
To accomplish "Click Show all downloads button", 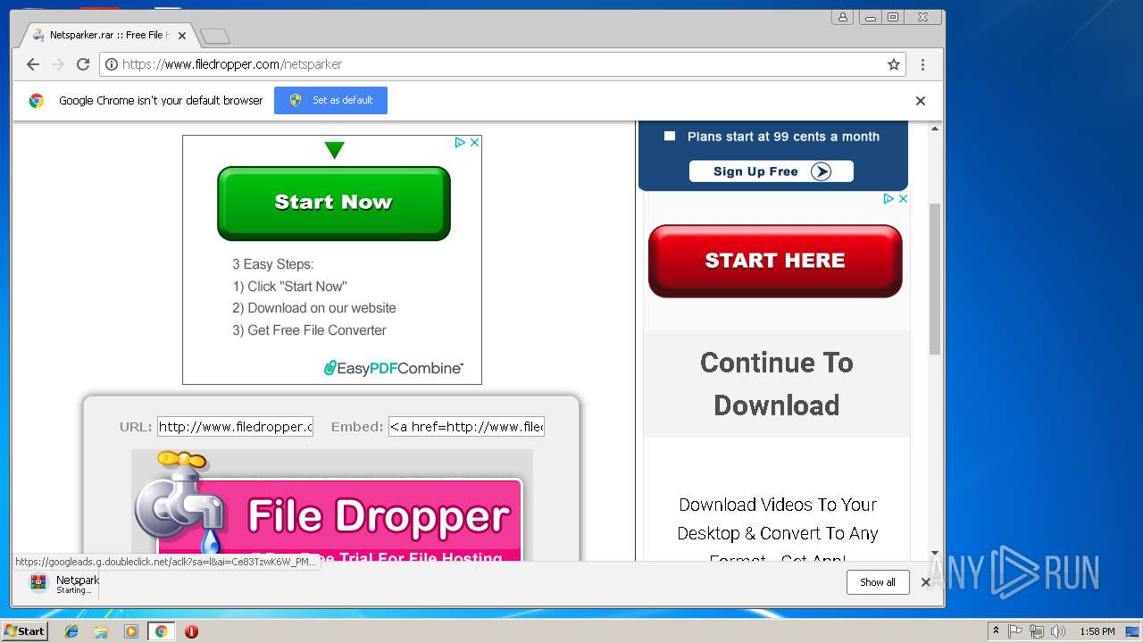I will (x=878, y=582).
